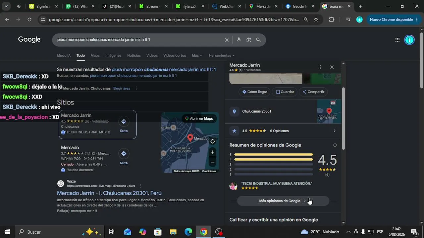This screenshot has width=424, height=238.
Task: Click Nuevo Chrome disponible update button
Action: click(394, 20)
